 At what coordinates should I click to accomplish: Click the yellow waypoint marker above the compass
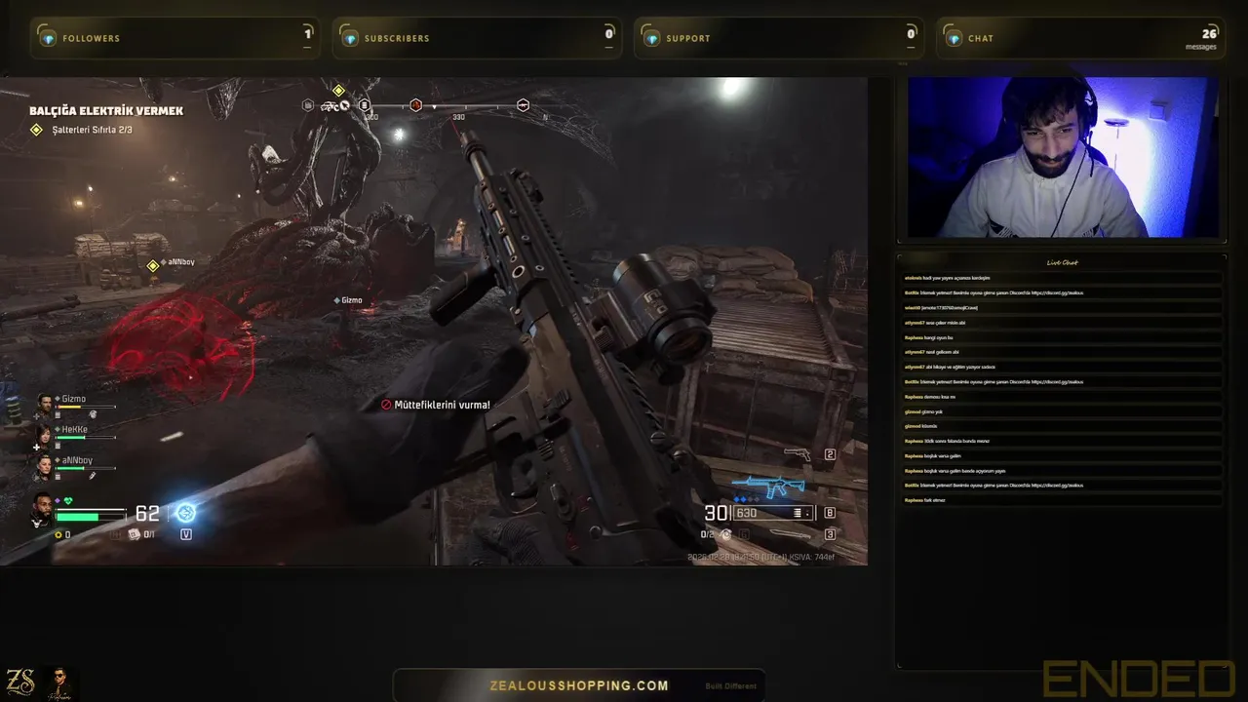click(x=338, y=91)
